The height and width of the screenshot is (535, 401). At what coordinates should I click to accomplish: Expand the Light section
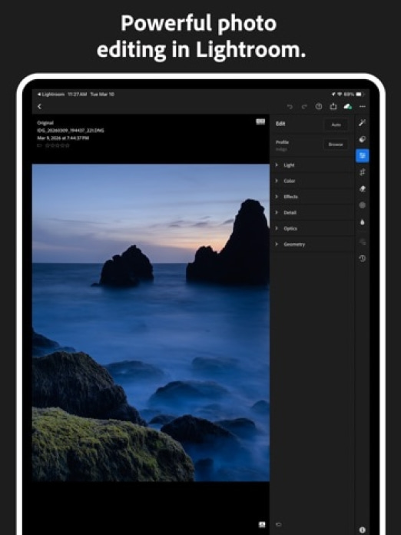tap(313, 165)
